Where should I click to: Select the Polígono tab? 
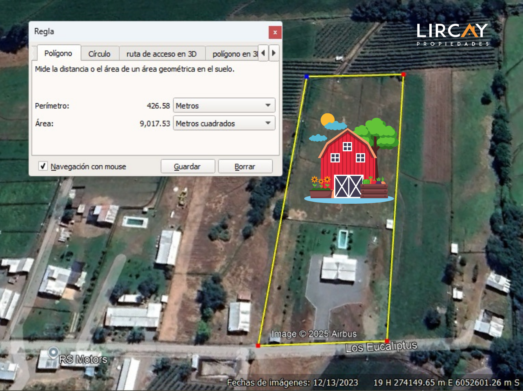(x=58, y=53)
